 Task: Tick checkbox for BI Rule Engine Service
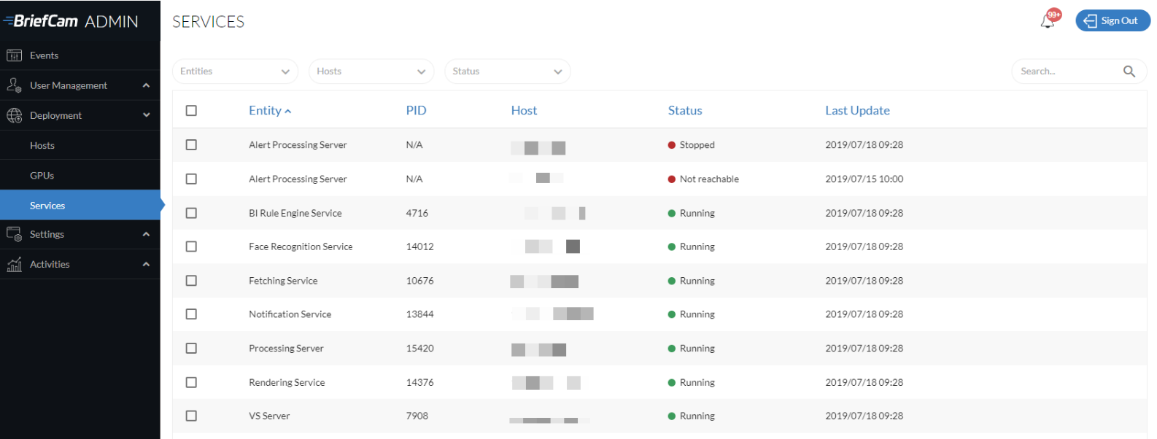[x=191, y=213]
